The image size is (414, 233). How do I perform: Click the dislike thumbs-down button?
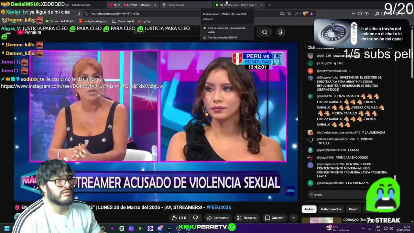[x=195, y=218]
